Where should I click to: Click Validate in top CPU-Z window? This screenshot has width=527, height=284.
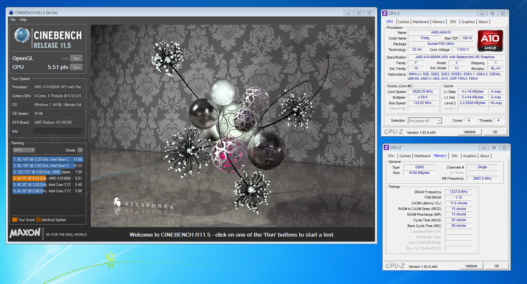point(469,132)
